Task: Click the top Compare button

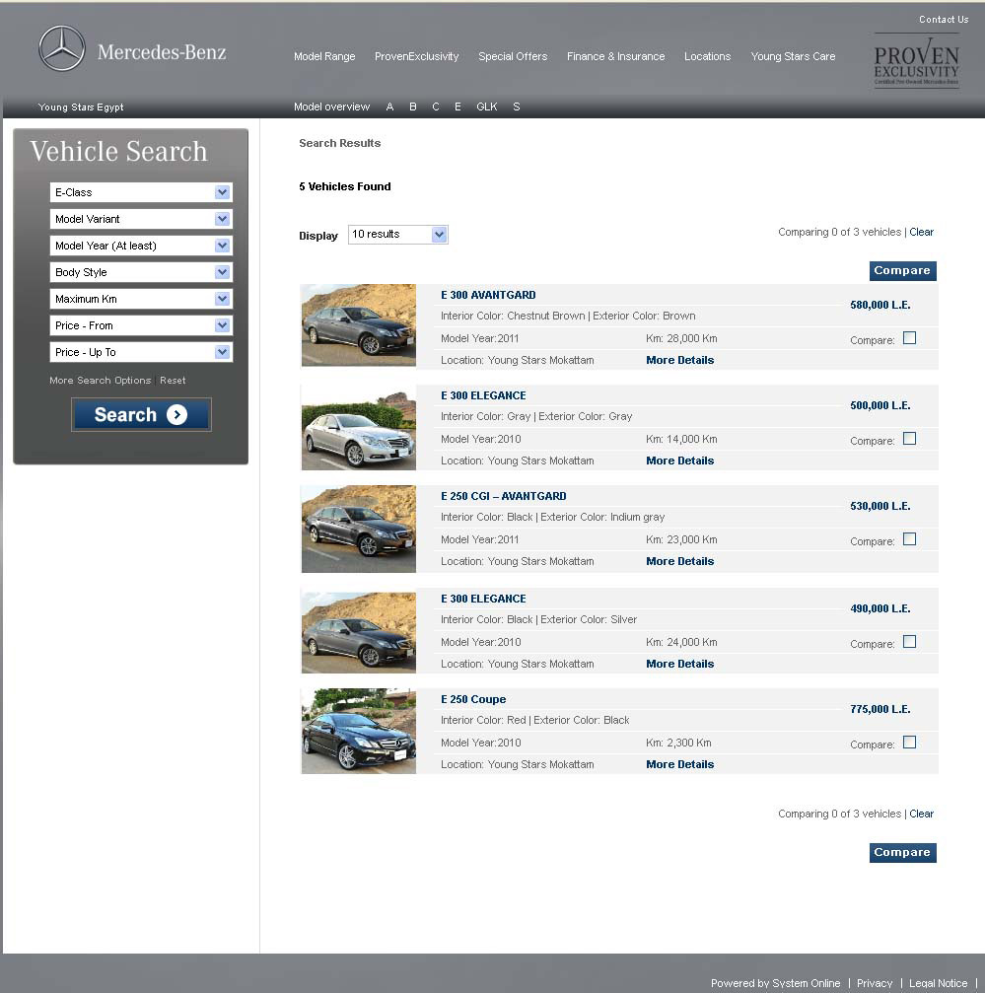Action: [903, 271]
